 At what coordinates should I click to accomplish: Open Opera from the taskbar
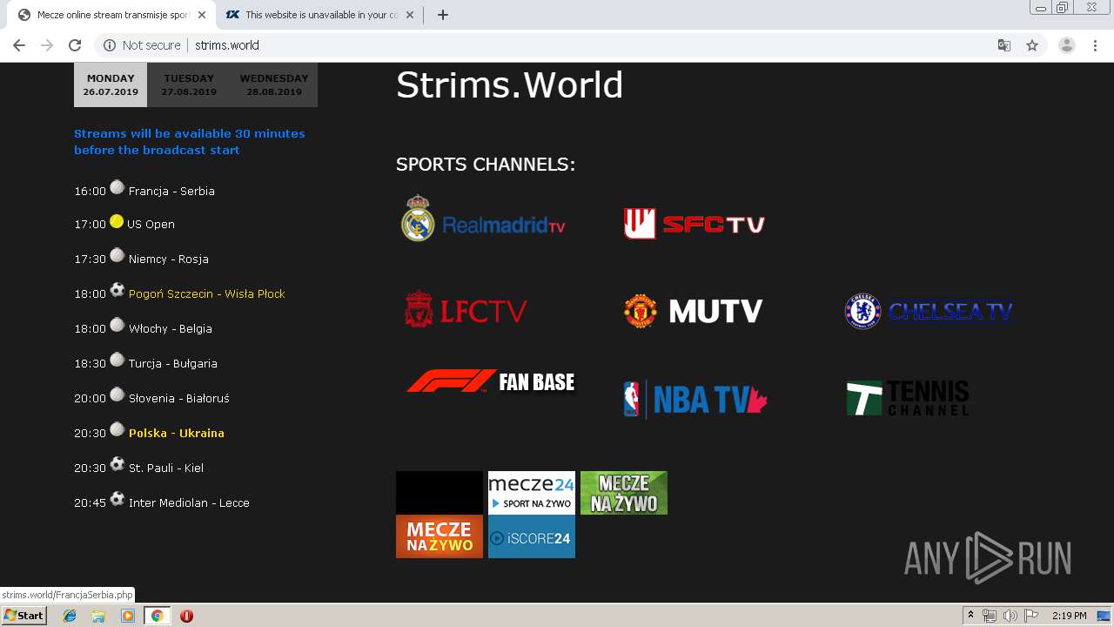coord(186,616)
